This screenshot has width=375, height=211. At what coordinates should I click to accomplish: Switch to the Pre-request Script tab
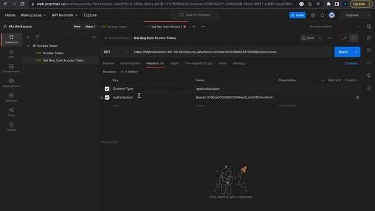coord(199,63)
